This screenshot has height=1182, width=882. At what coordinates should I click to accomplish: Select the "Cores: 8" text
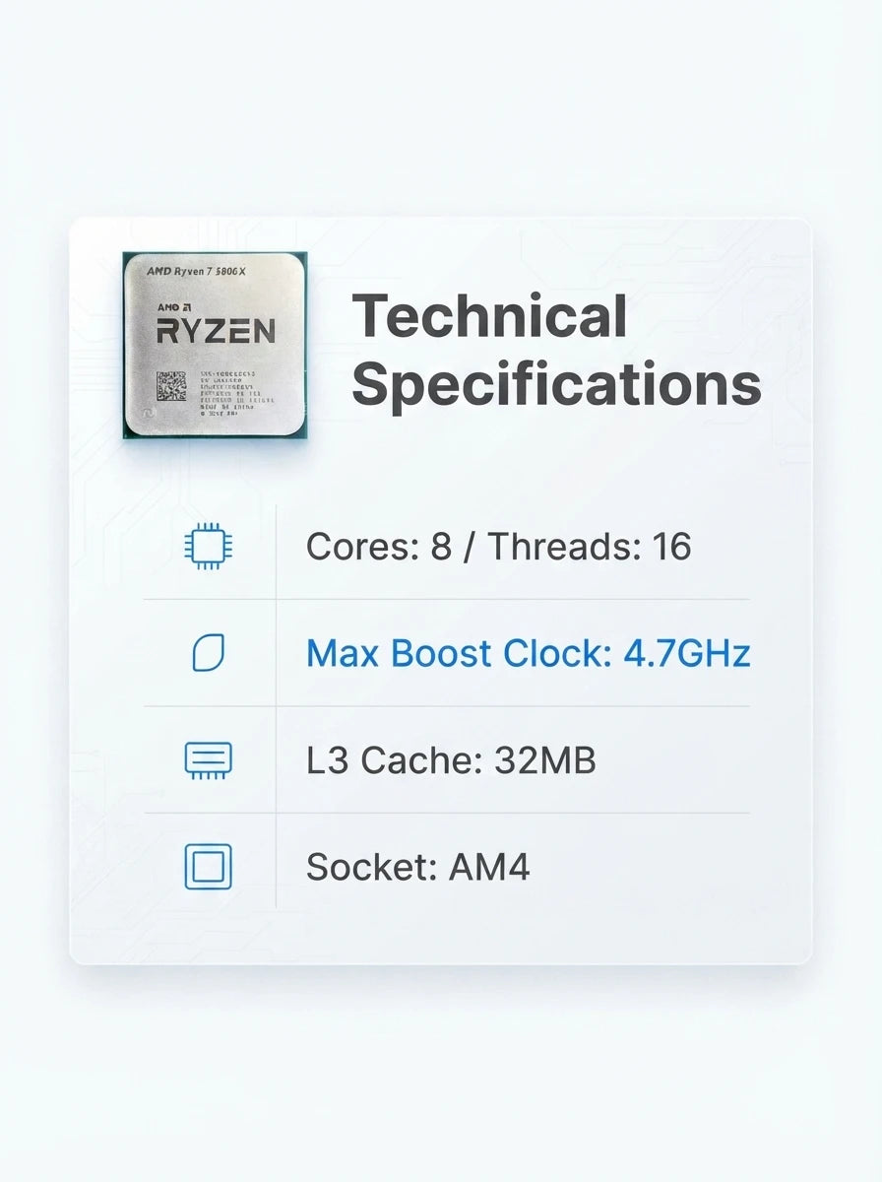click(379, 546)
